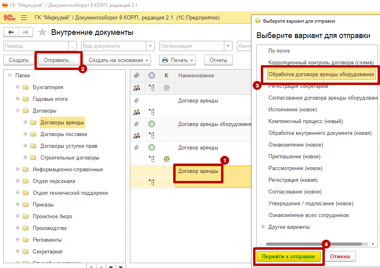Select Рассмотрение (новое) option
380x268 pixels.
tap(295, 168)
